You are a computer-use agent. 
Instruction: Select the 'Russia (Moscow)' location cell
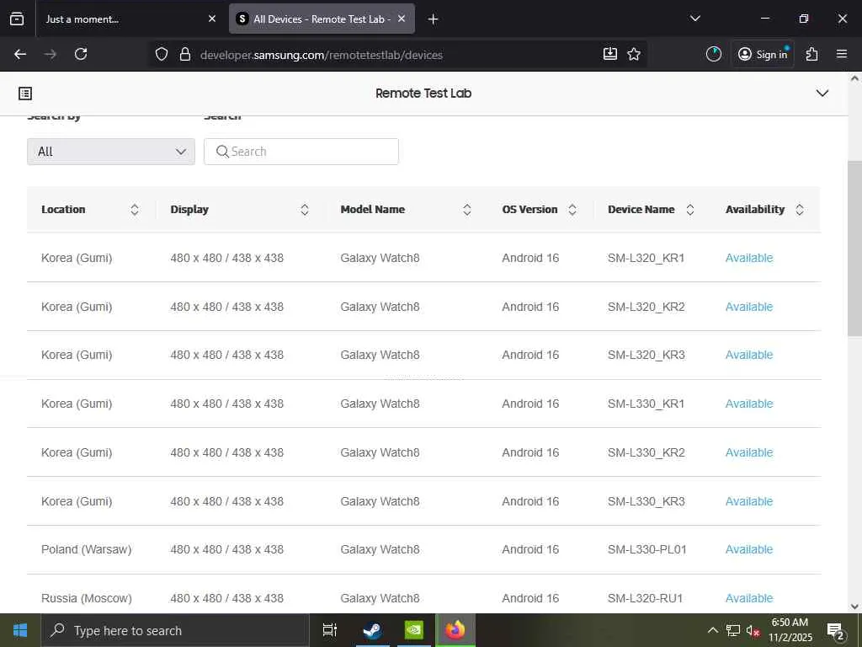click(87, 599)
